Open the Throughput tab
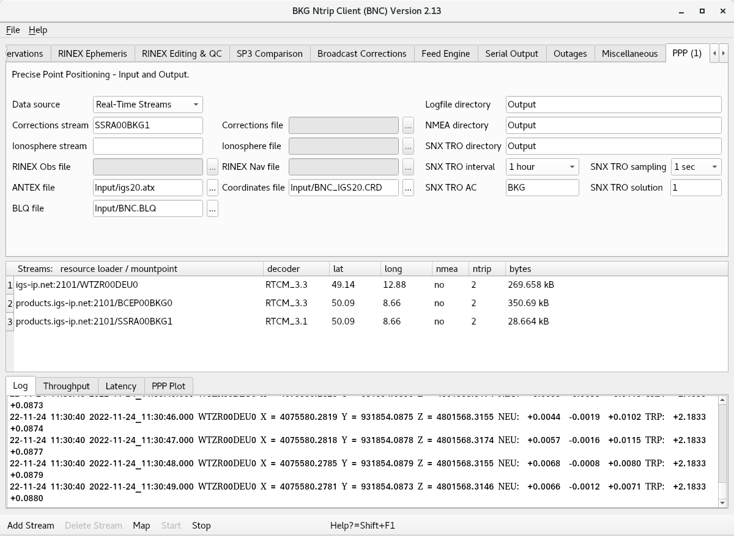Image resolution: width=734 pixels, height=536 pixels. [x=66, y=386]
